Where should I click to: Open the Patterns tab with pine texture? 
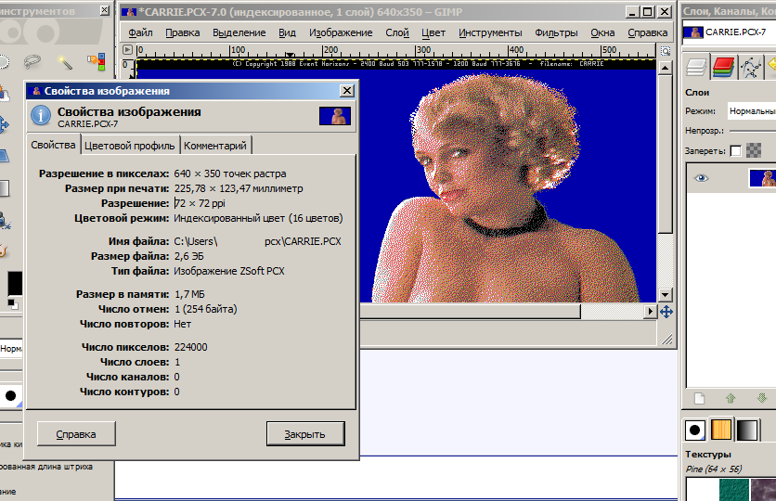click(721, 430)
